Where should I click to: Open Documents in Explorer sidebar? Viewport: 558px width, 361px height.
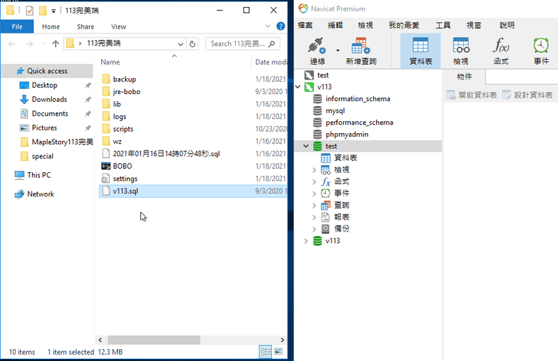(50, 114)
